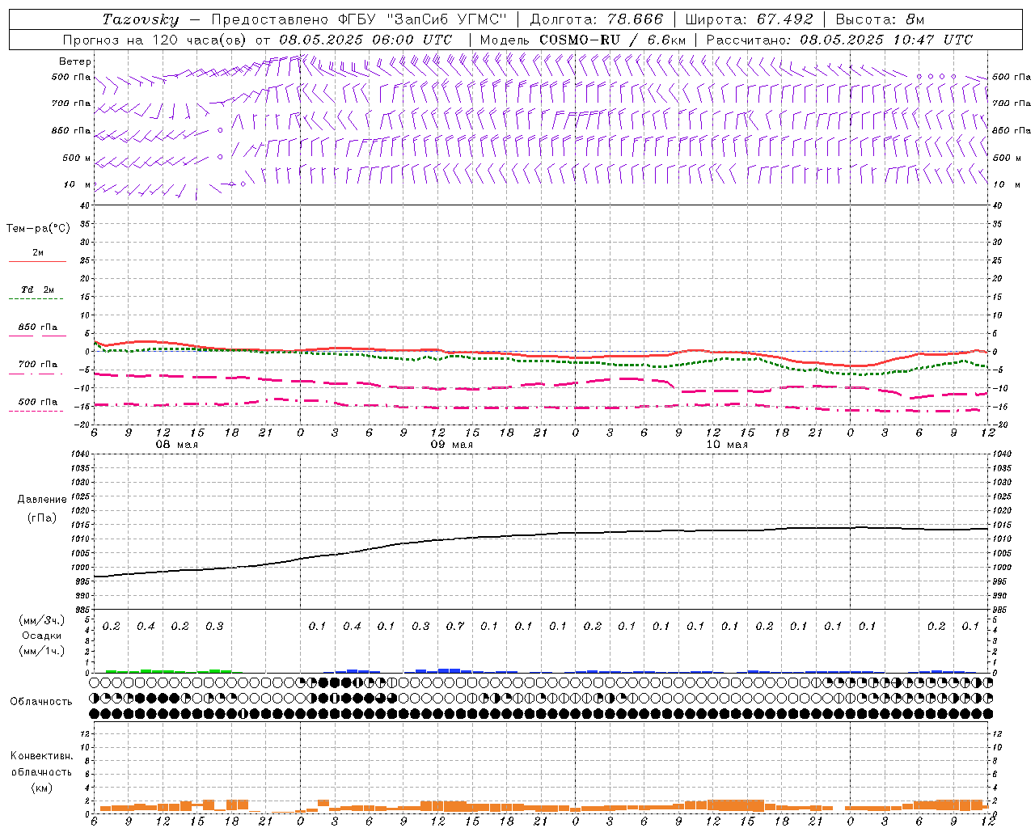Click the "10 мая" date label
The width and height of the screenshot is (1035, 828).
pos(727,445)
